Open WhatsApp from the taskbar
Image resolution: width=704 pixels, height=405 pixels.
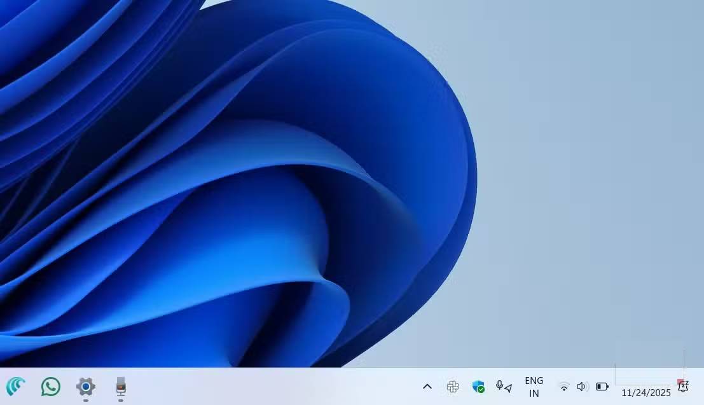click(x=50, y=386)
